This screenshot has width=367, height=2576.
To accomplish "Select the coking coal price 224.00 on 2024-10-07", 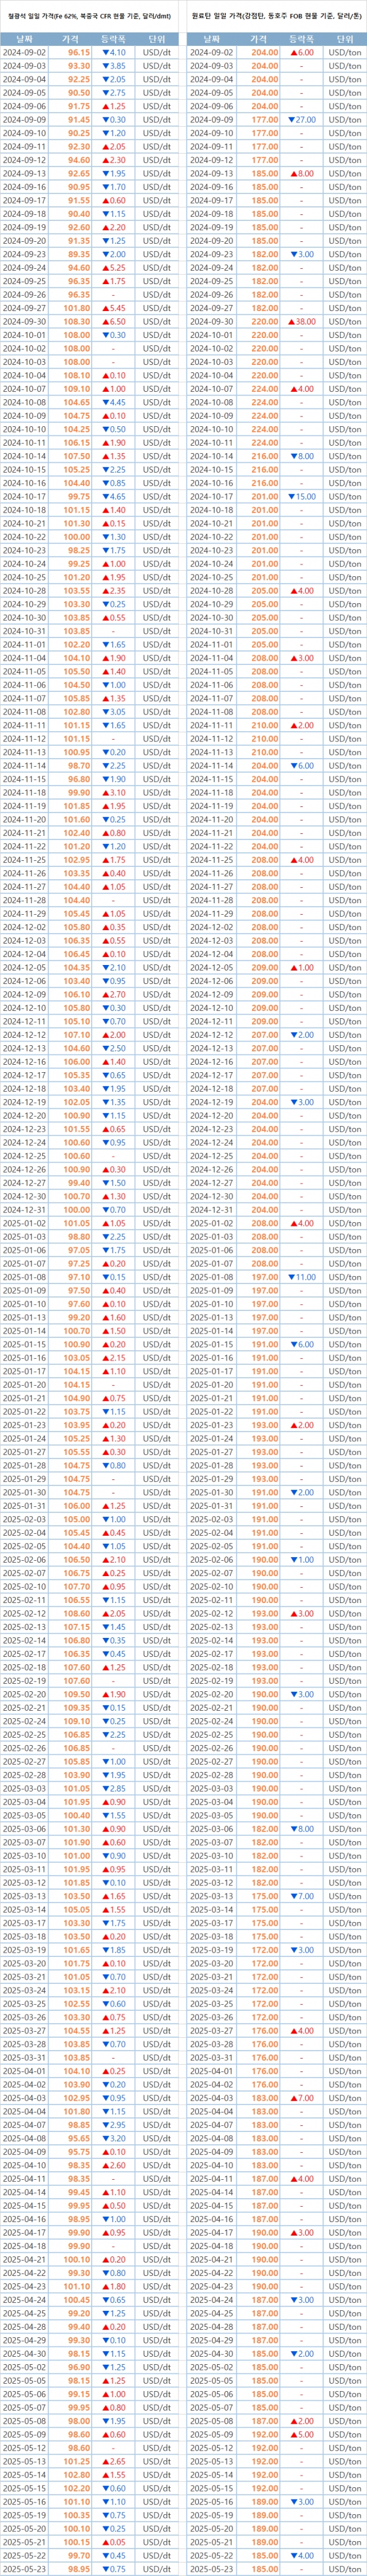I will pyautogui.click(x=265, y=389).
